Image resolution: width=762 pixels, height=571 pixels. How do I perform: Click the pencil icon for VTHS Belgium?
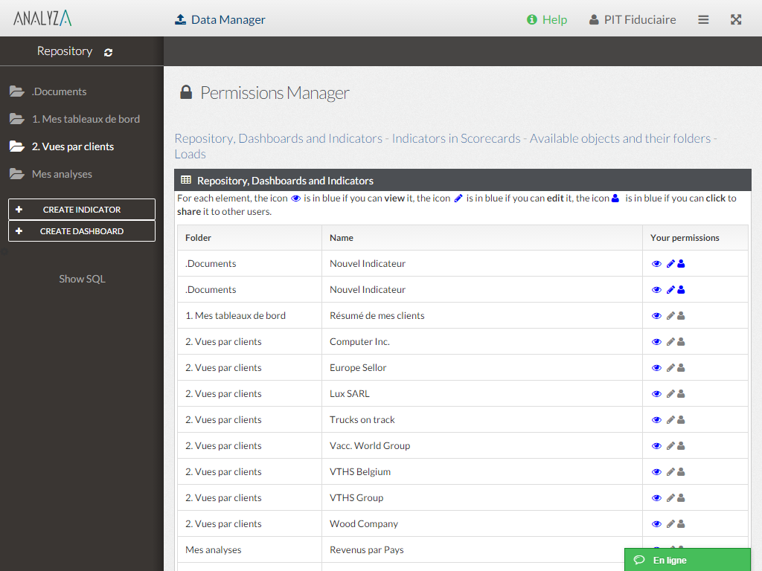coord(670,472)
